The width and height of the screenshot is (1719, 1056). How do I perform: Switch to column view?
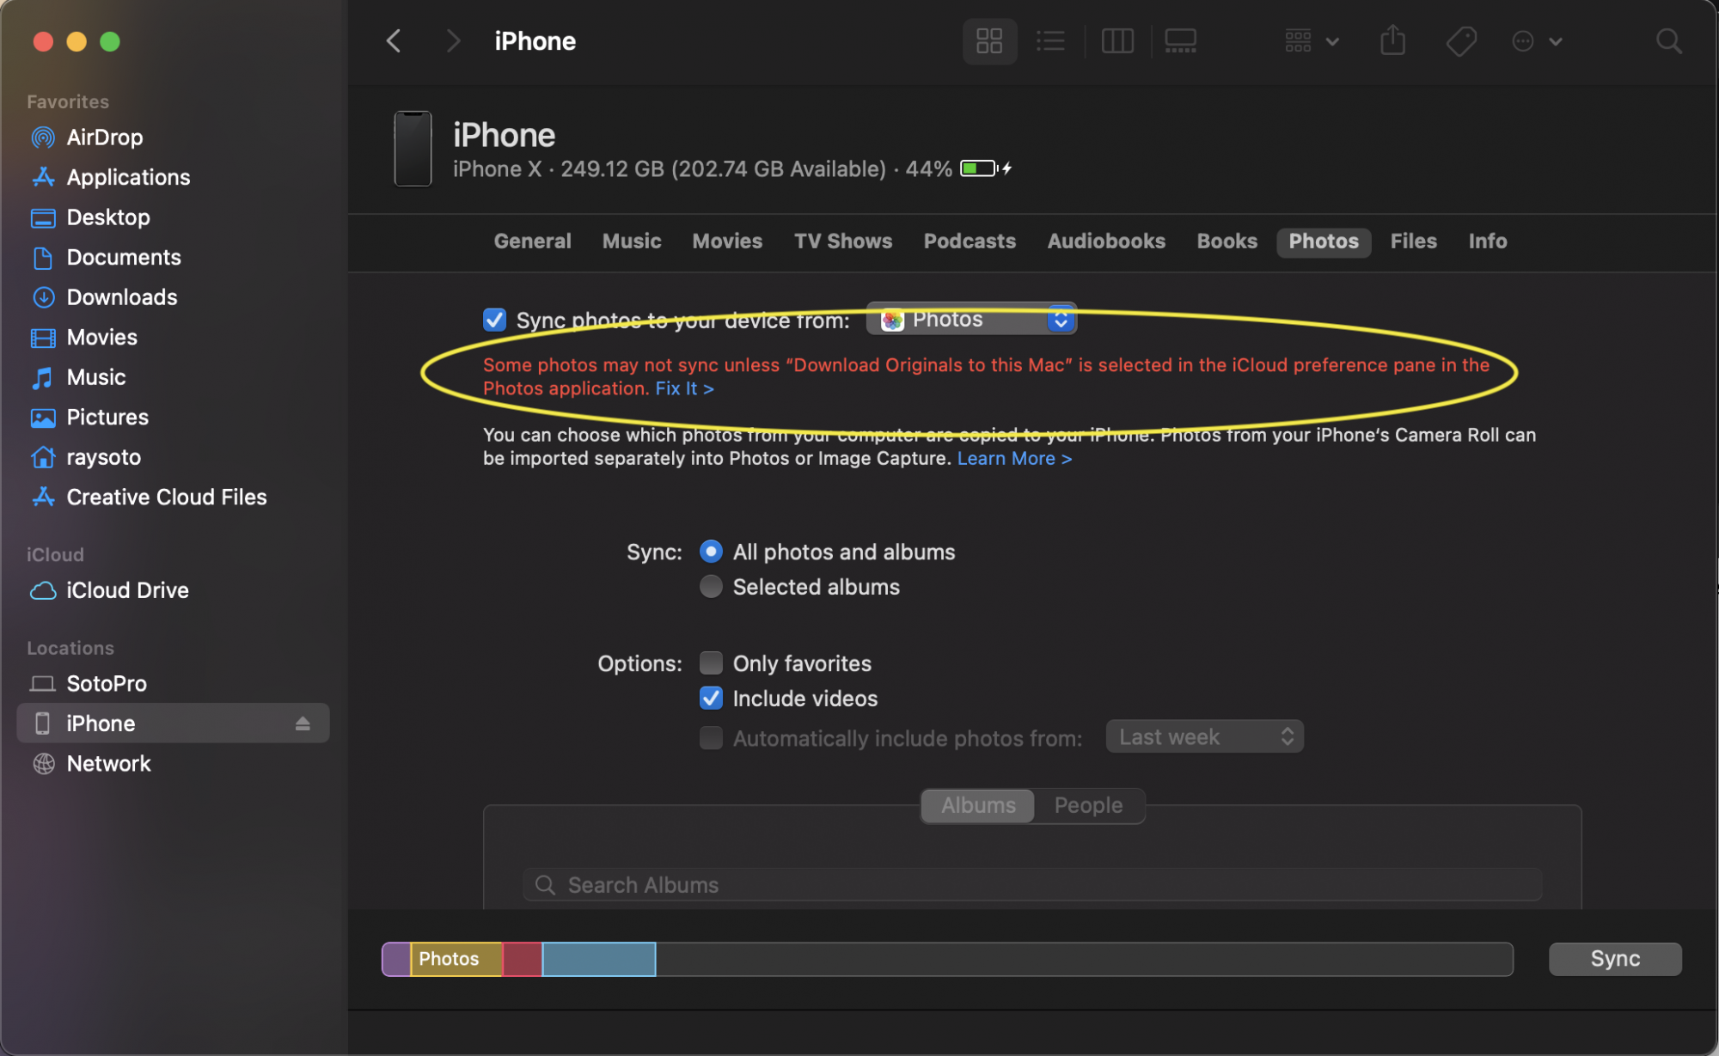point(1117,40)
